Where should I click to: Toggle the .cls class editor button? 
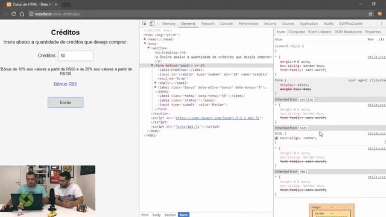point(381,39)
